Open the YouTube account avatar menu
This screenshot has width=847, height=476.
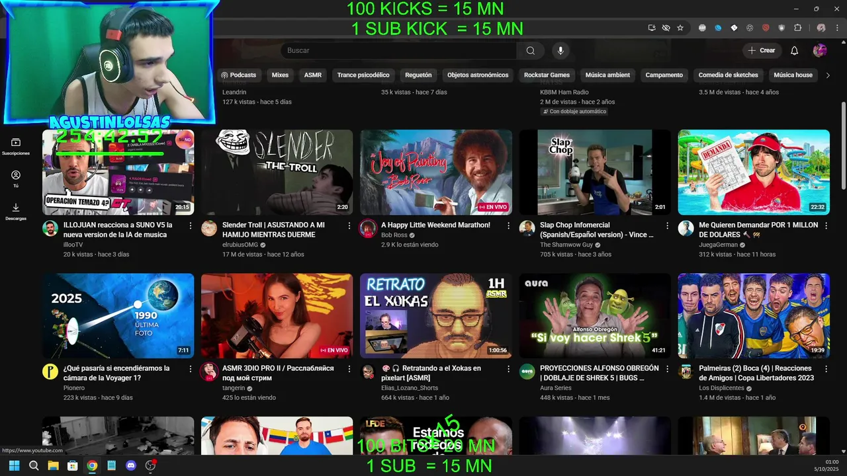point(820,51)
